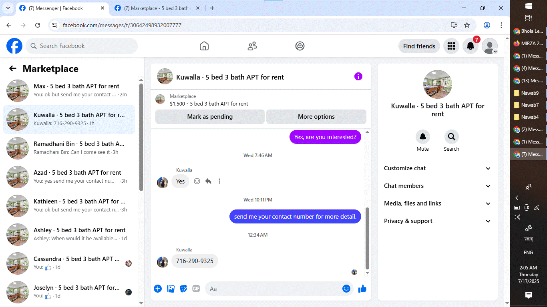
Task: Show hidden tray icons chevron
Action: (517, 198)
